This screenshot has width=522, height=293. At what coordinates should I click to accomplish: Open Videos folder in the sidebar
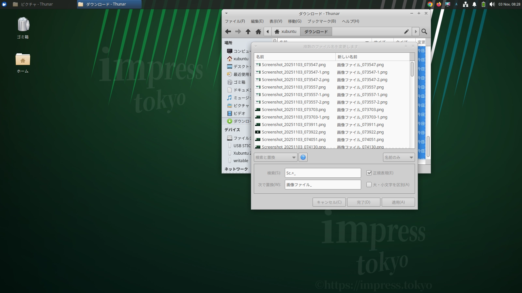pos(236,114)
